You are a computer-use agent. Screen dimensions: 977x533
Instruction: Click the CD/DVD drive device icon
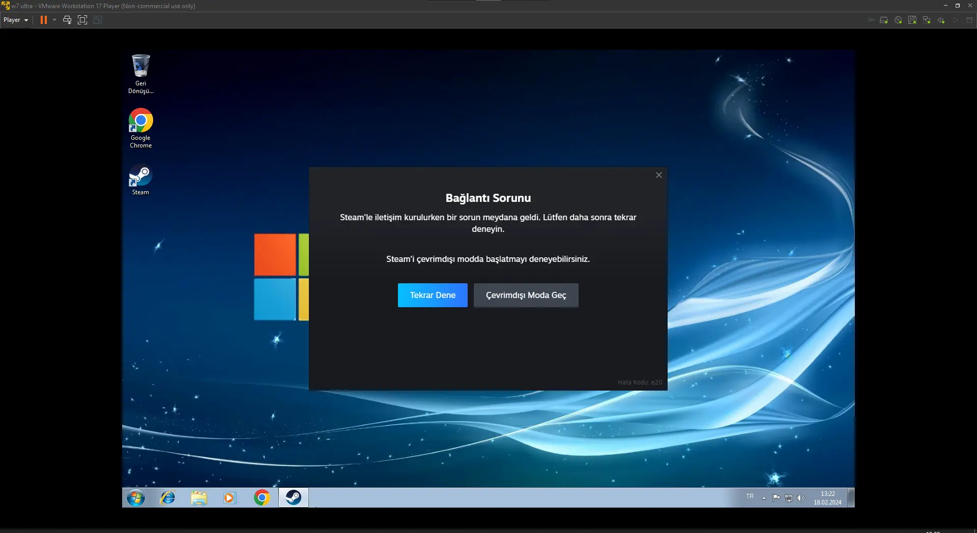click(x=898, y=20)
